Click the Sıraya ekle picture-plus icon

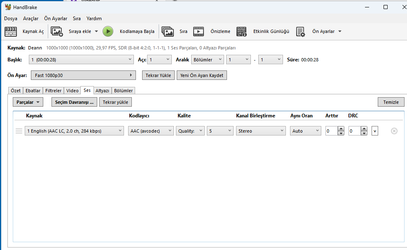pyautogui.click(x=56, y=31)
